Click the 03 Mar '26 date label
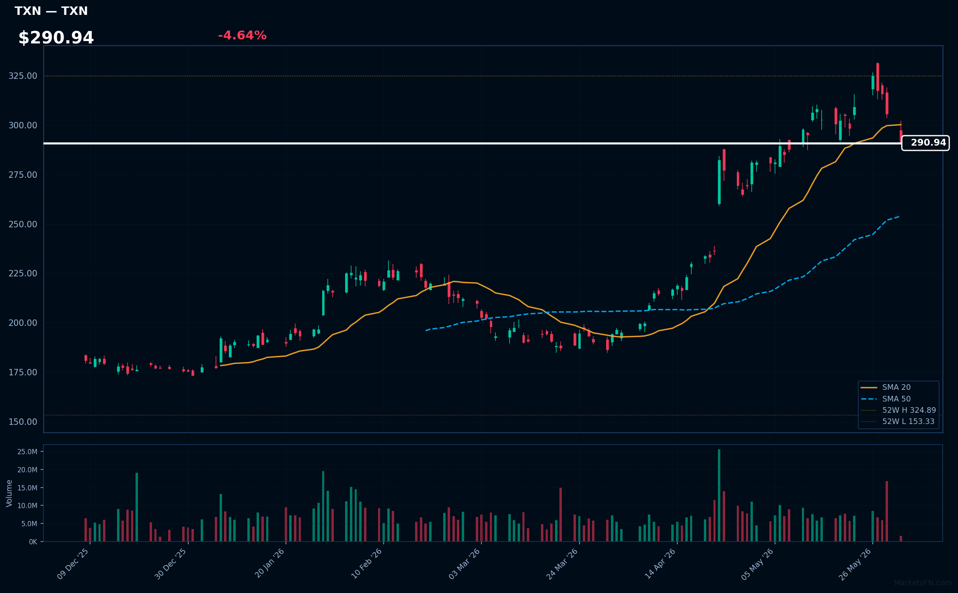 click(464, 564)
